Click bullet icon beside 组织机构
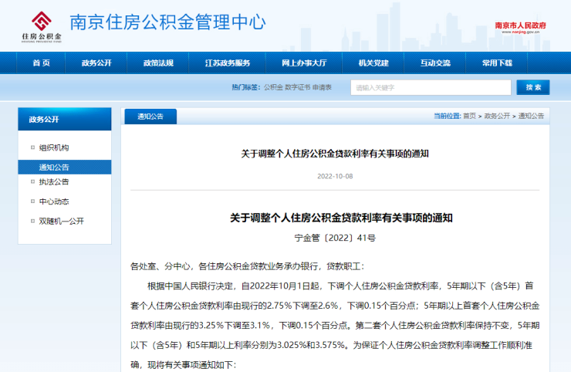The image size is (571, 372). click(33, 147)
